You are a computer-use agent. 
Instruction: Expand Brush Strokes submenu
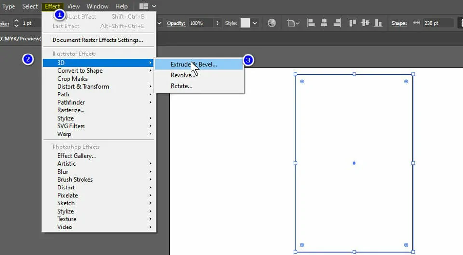tap(98, 179)
